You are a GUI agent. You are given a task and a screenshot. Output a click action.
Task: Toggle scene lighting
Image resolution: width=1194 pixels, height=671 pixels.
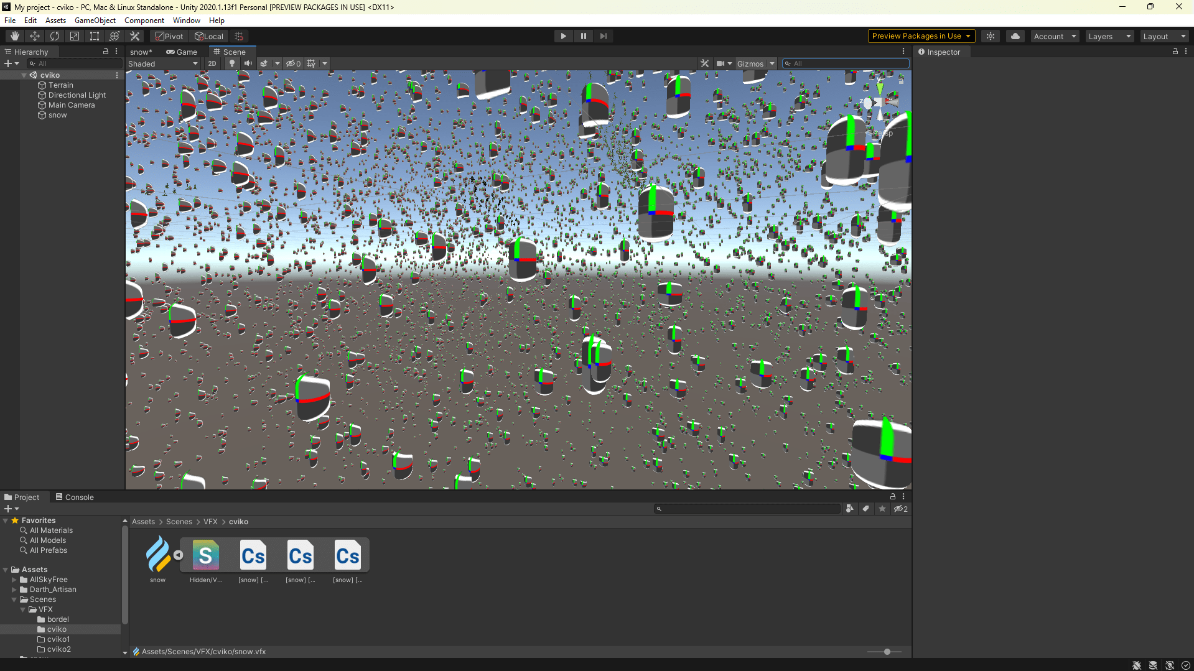(232, 63)
